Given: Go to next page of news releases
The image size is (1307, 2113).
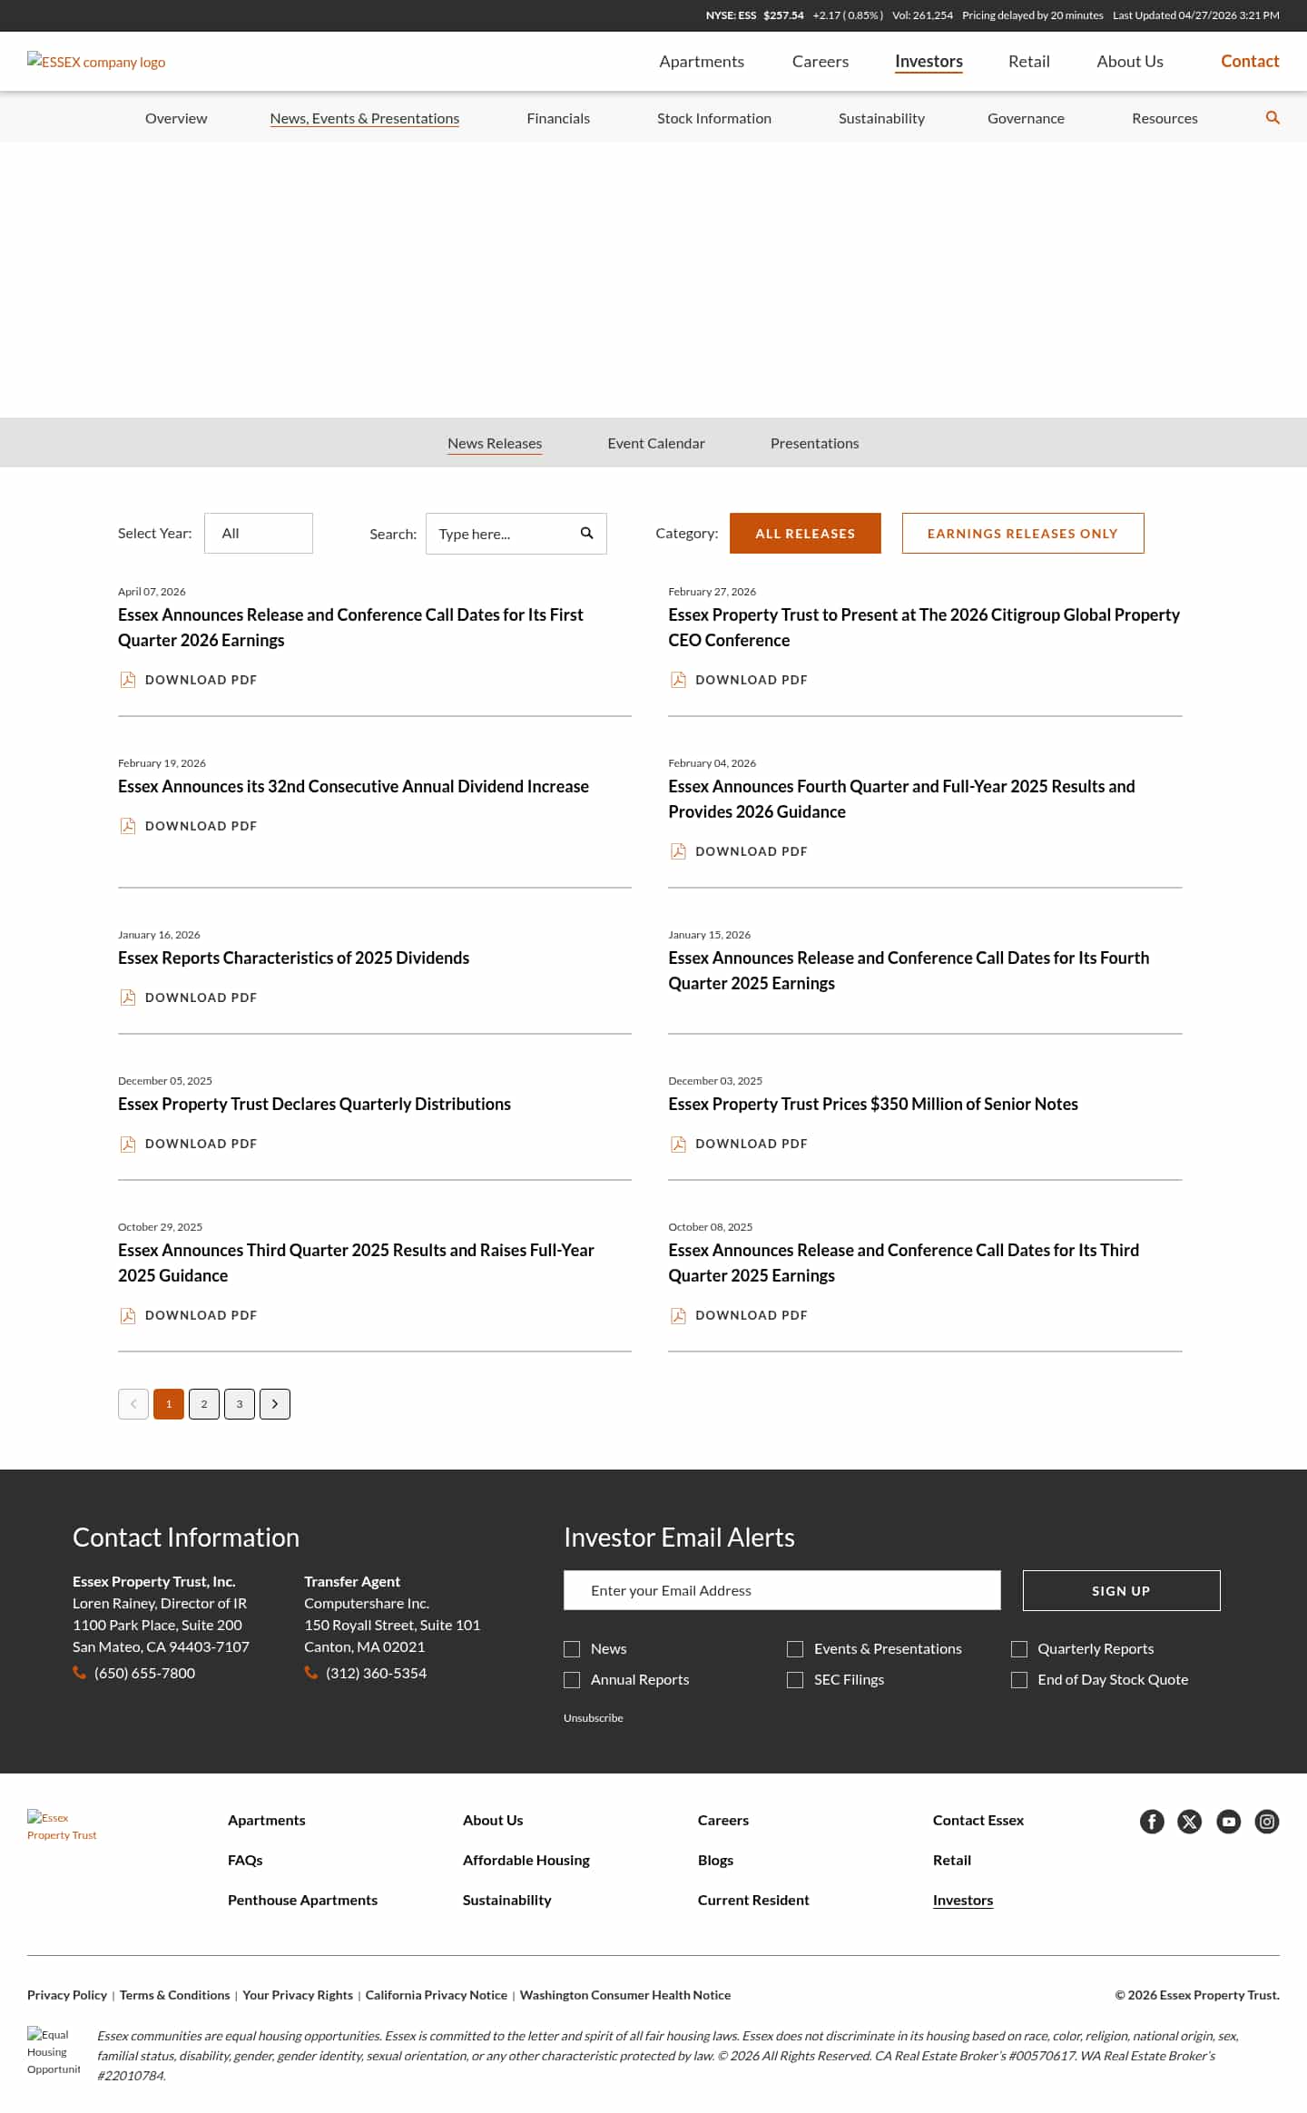Looking at the screenshot, I should pos(275,1404).
